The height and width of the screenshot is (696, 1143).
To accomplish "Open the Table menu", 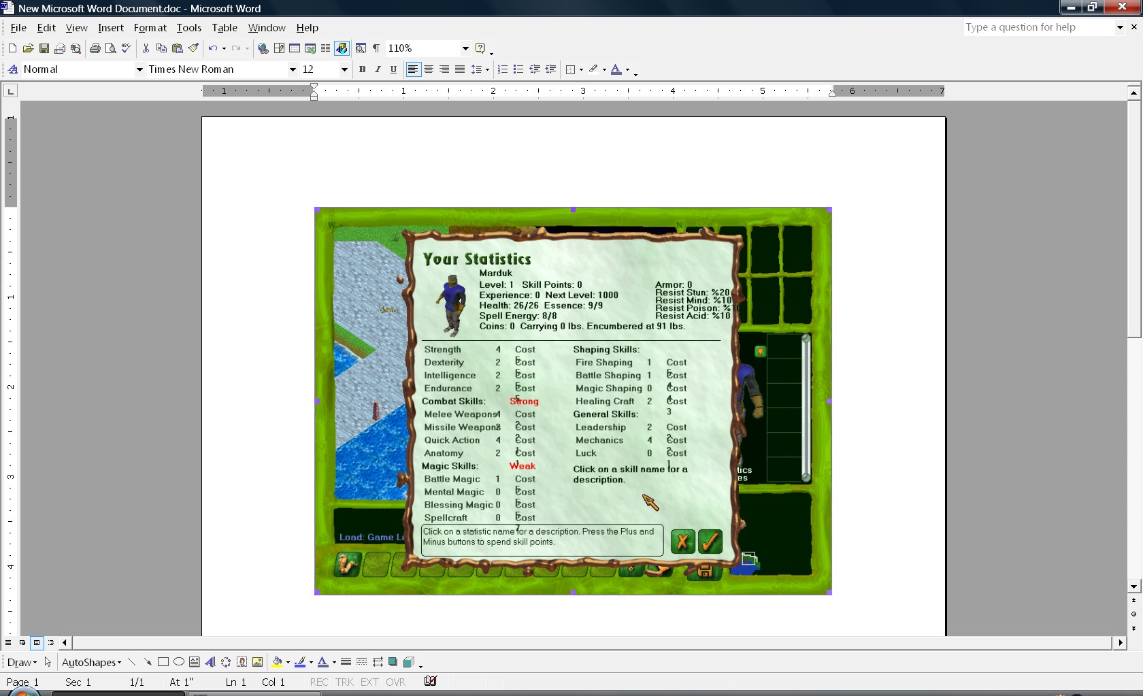I will point(225,28).
